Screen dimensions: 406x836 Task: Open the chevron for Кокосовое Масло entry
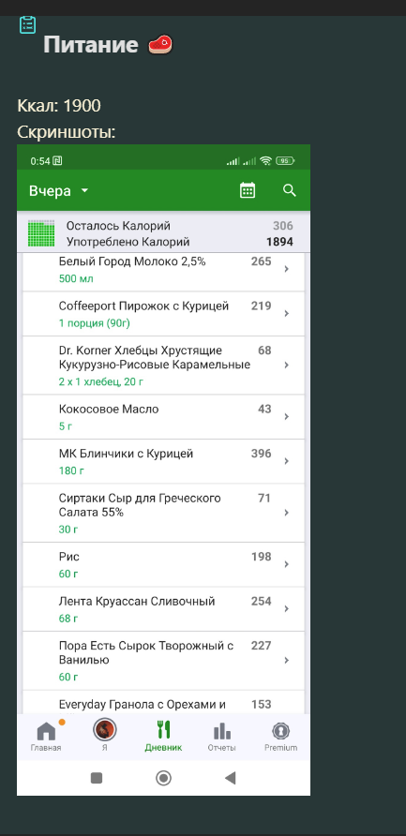(x=287, y=417)
